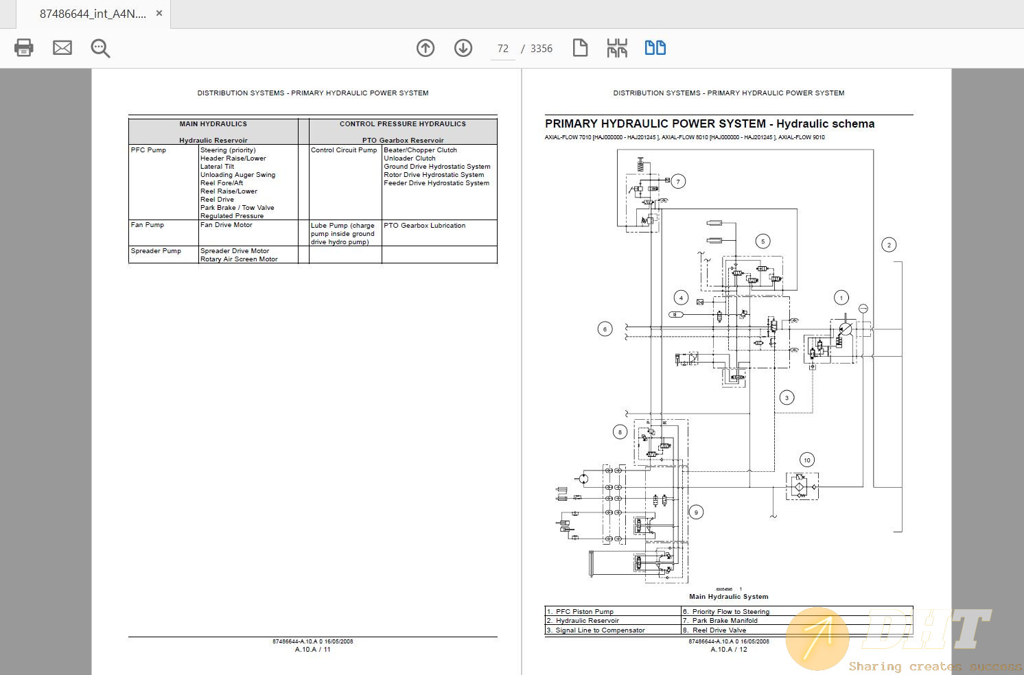Image resolution: width=1024 pixels, height=675 pixels.
Task: Close the 87486644_int_A4N tab
Action: pyautogui.click(x=159, y=13)
